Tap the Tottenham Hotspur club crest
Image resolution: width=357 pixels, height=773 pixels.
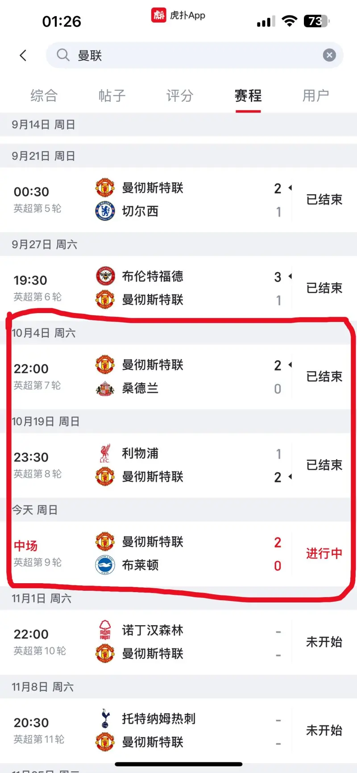click(x=105, y=719)
